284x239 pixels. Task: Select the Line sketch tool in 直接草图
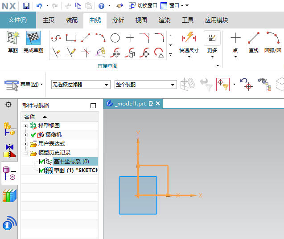[x=86, y=38]
